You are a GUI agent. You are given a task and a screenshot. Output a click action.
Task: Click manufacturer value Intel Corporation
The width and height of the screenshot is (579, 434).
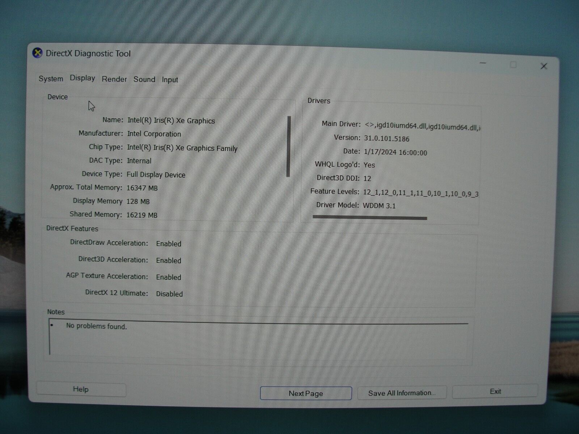pos(154,134)
